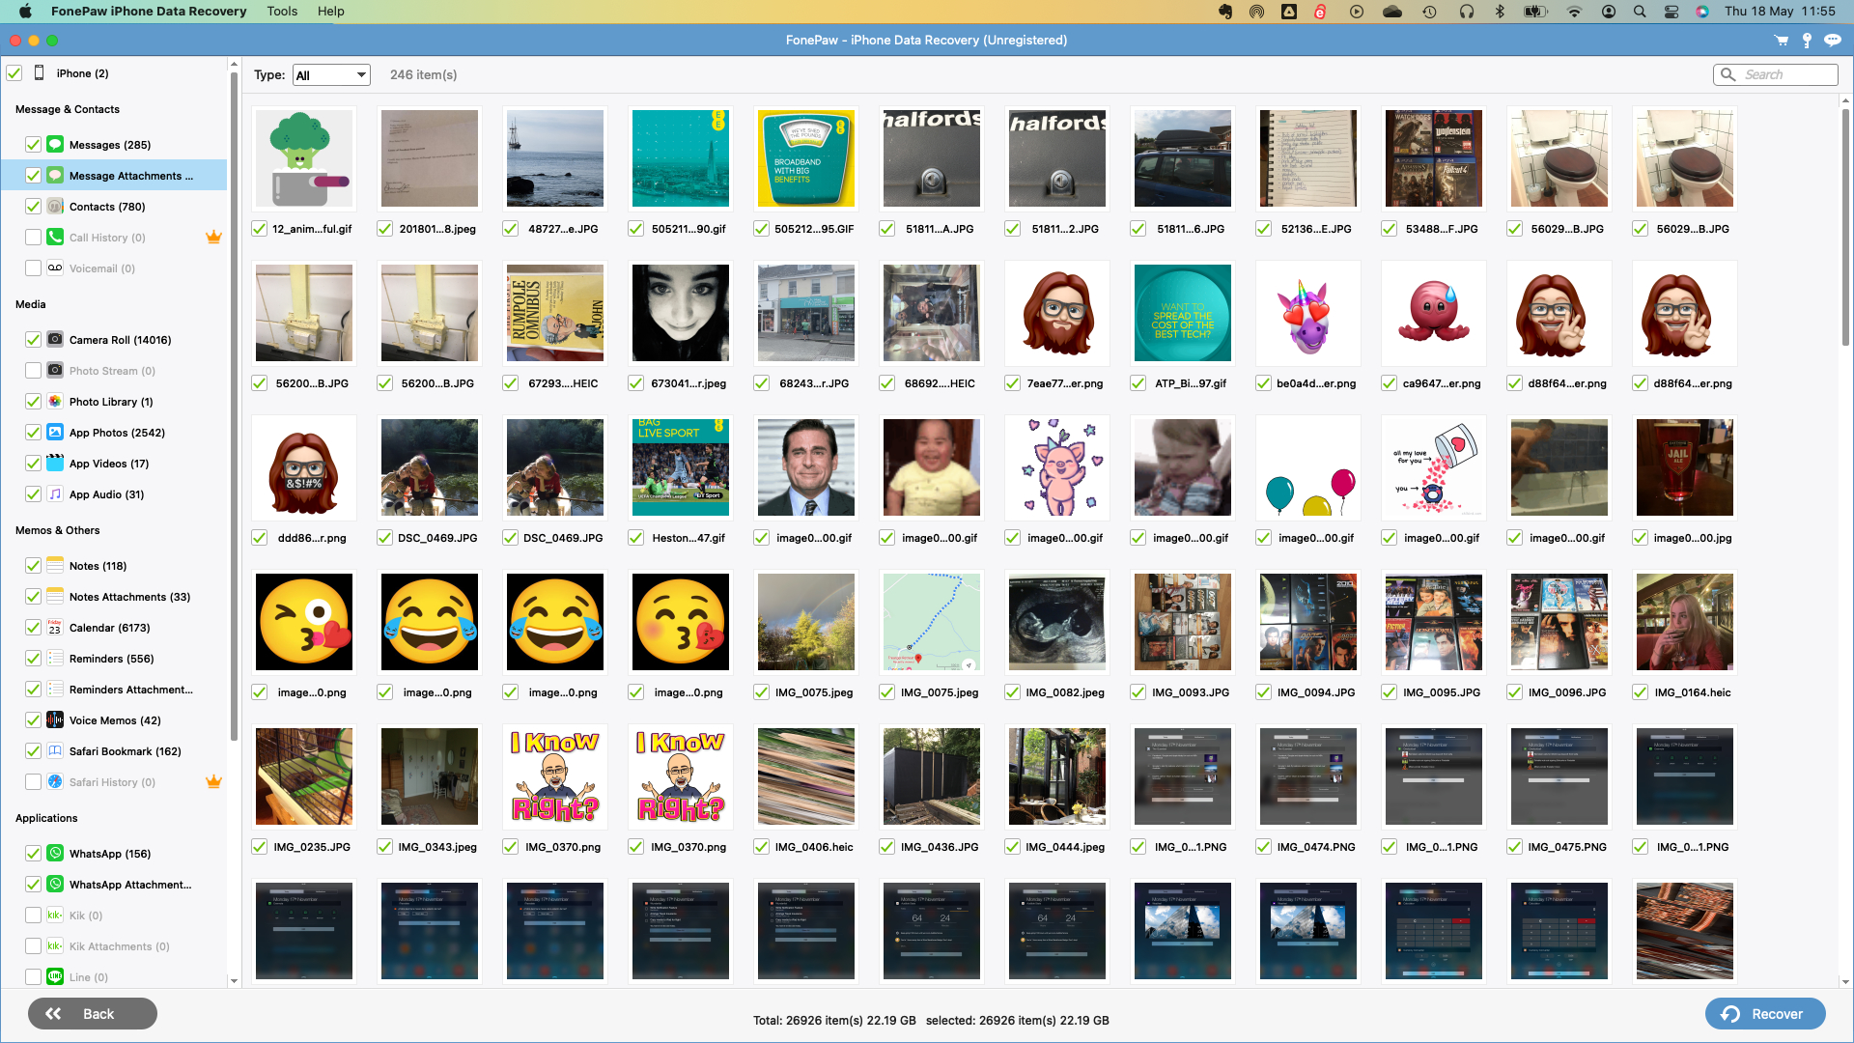The image size is (1854, 1043).
Task: Click the iPhone Data Recovery cart icon
Action: click(x=1781, y=40)
